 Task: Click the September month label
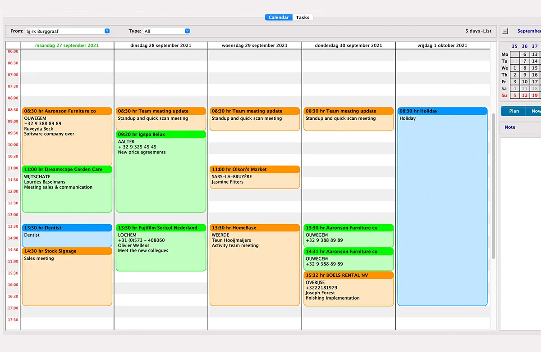529,31
